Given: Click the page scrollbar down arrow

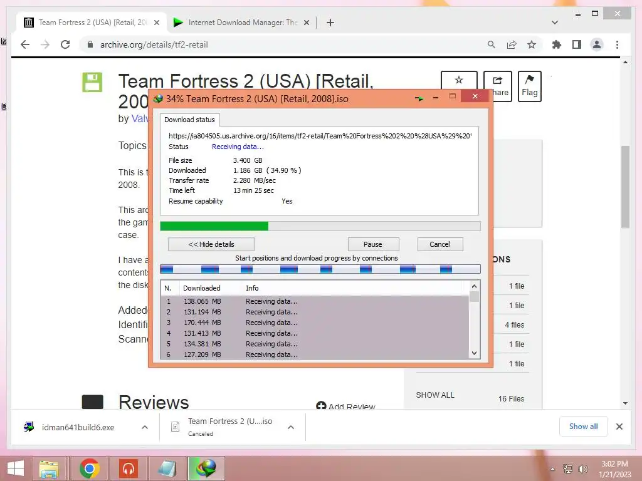Looking at the screenshot, I should point(625,403).
